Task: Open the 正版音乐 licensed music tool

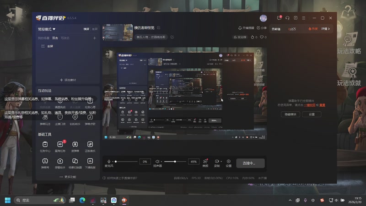Action: 90,146
